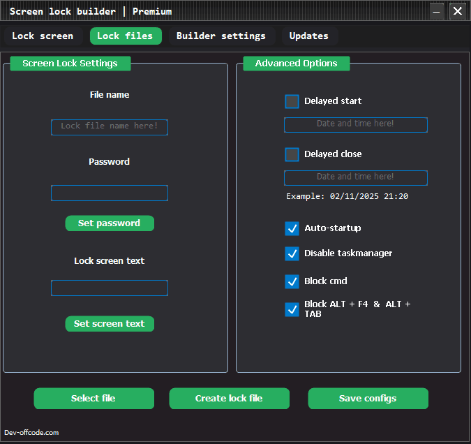Uncheck the Block cmd checkbox
Screen dimensions: 471x444
(x=292, y=281)
